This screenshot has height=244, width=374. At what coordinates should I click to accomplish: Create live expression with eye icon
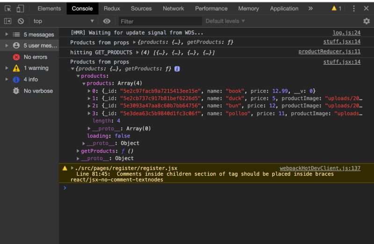tap(107, 21)
